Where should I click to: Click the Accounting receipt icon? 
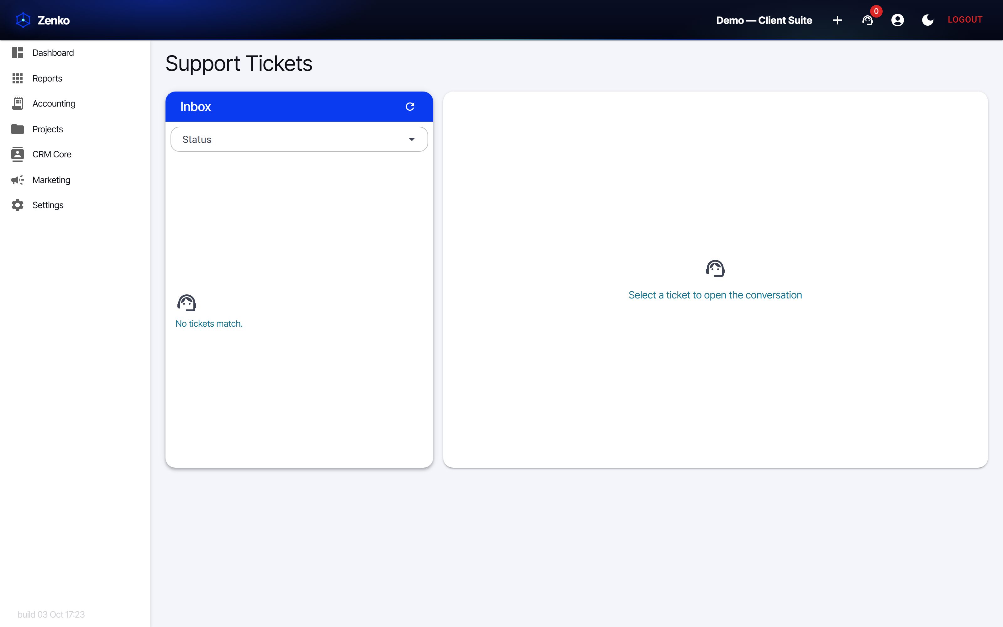(18, 104)
